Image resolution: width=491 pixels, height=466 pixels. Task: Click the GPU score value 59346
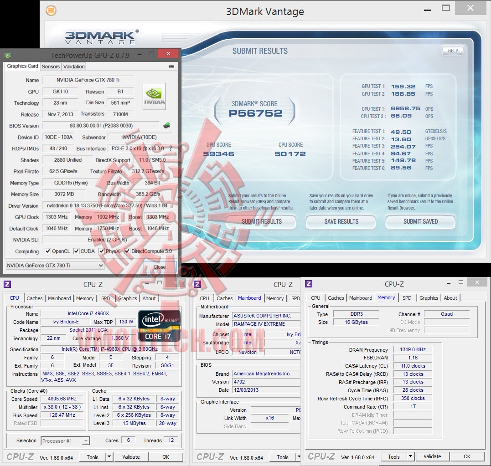pos(218,154)
